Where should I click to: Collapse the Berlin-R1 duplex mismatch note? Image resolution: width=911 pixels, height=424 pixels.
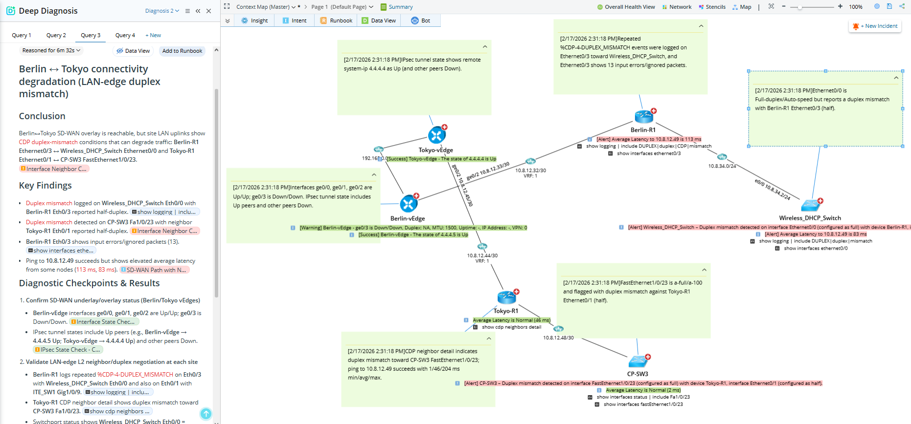click(701, 26)
